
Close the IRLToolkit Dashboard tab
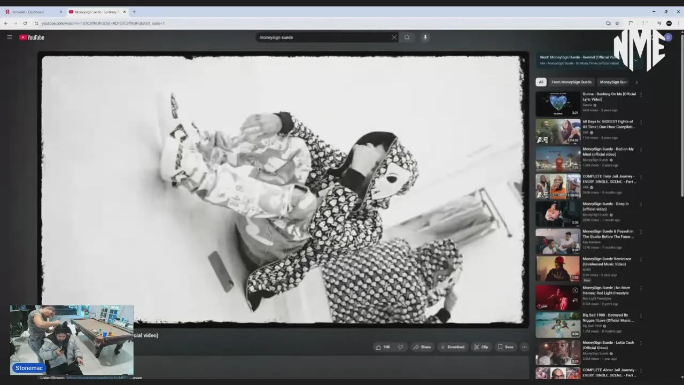click(60, 12)
